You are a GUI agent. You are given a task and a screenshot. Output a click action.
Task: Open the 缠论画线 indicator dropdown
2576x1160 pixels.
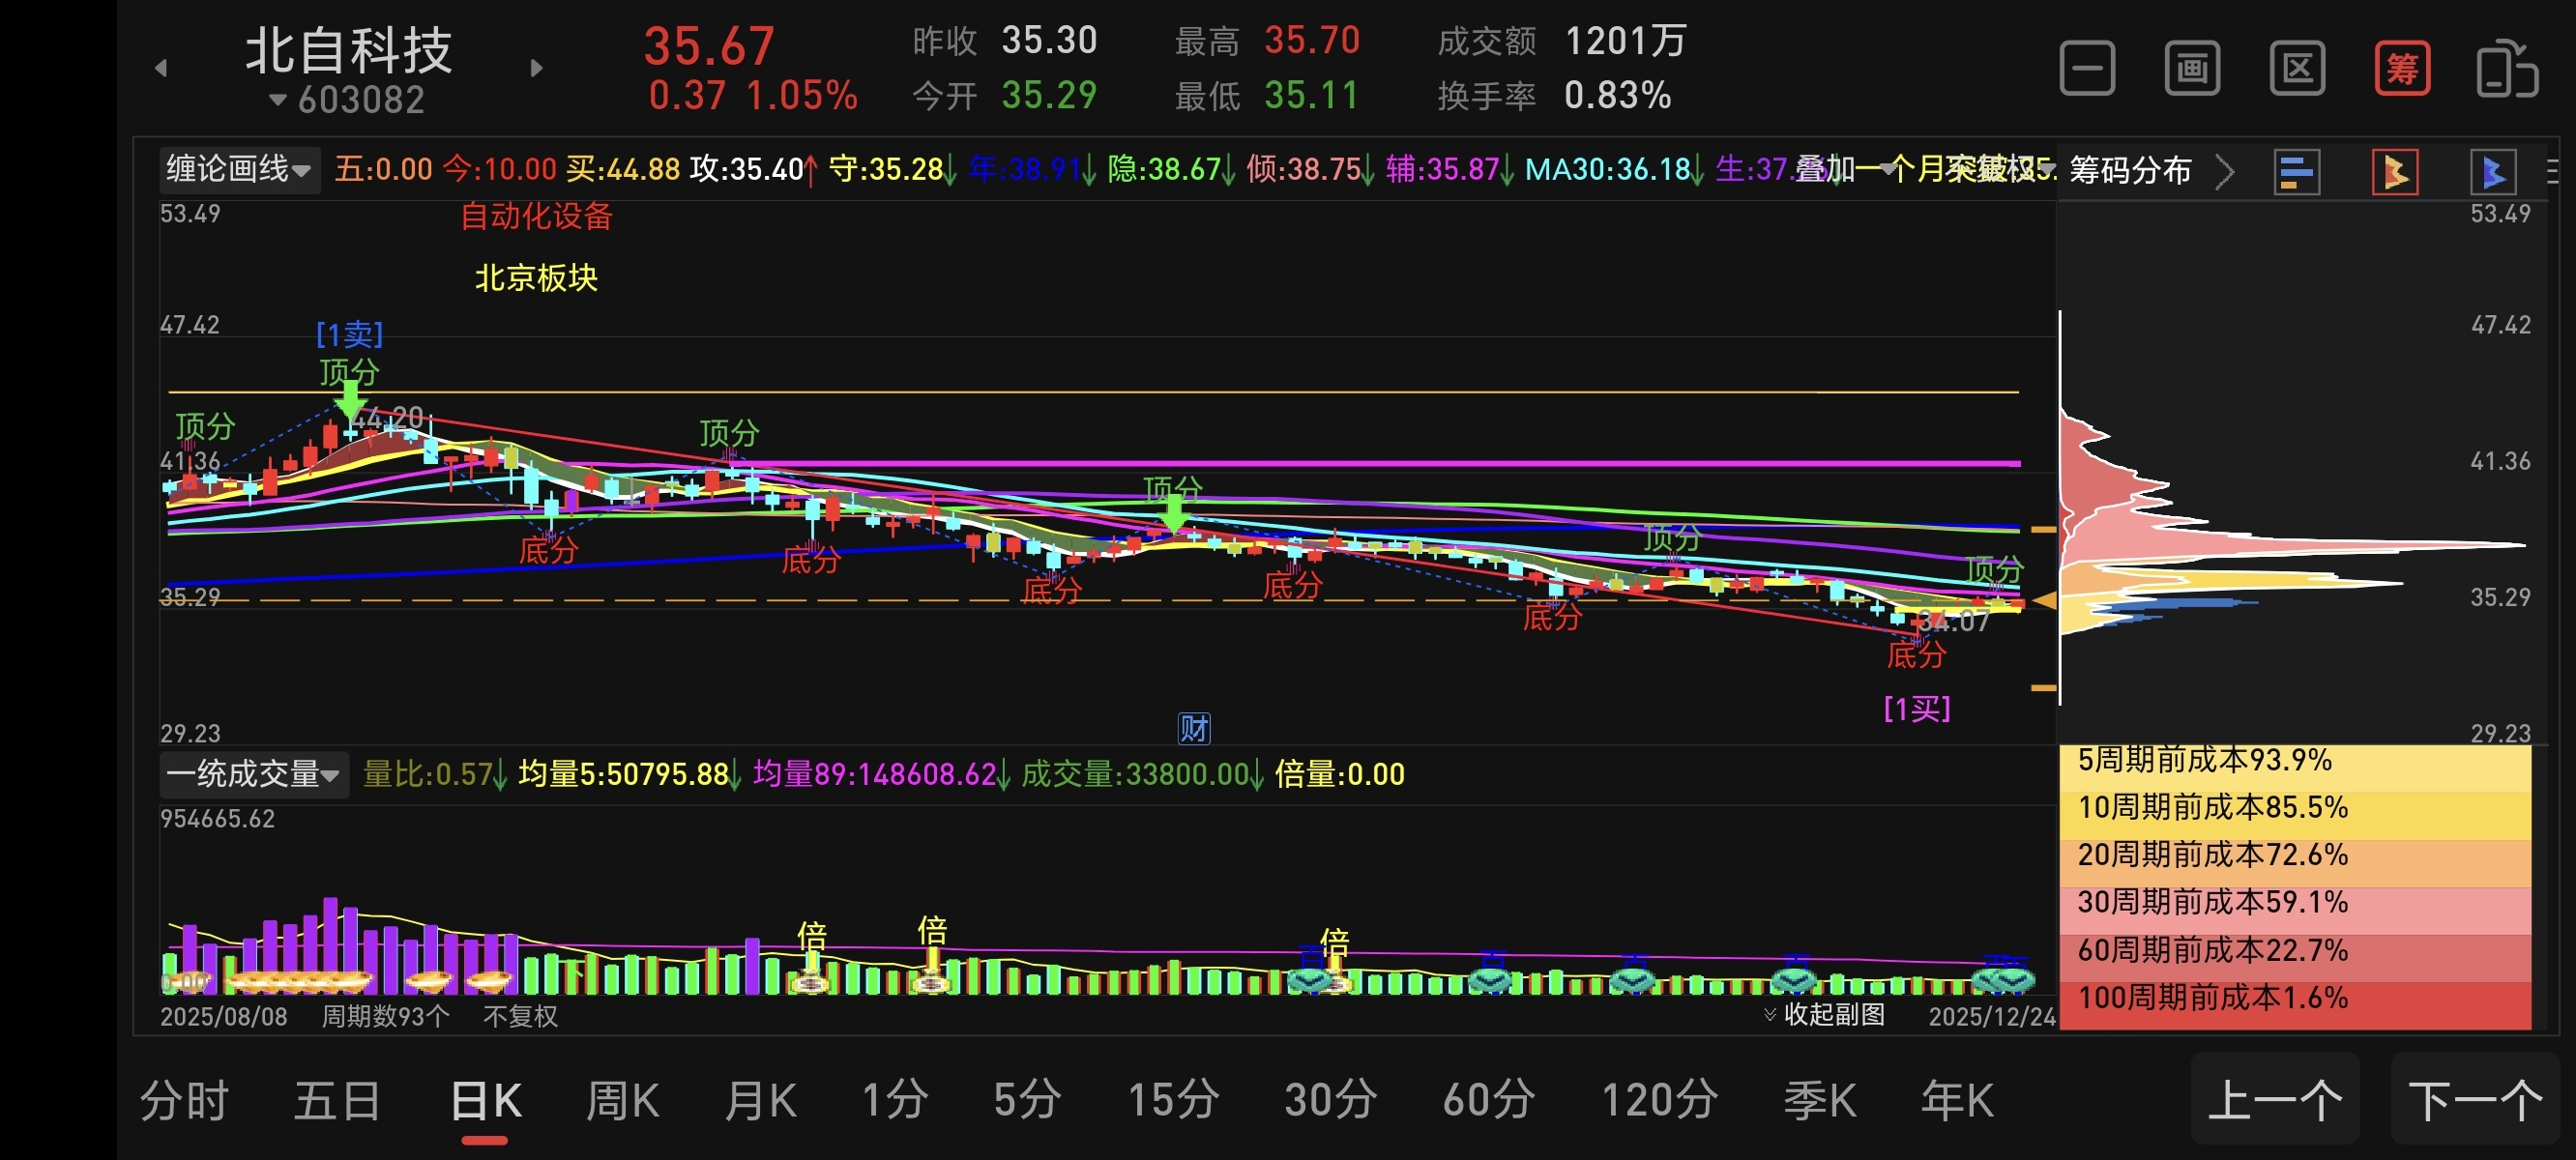click(238, 169)
